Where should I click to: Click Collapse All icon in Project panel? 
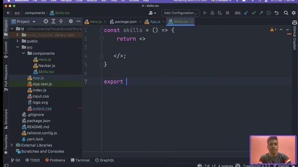(x=61, y=21)
